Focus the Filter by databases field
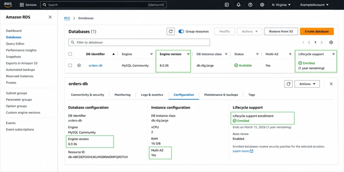344x172 pixels. click(139, 42)
